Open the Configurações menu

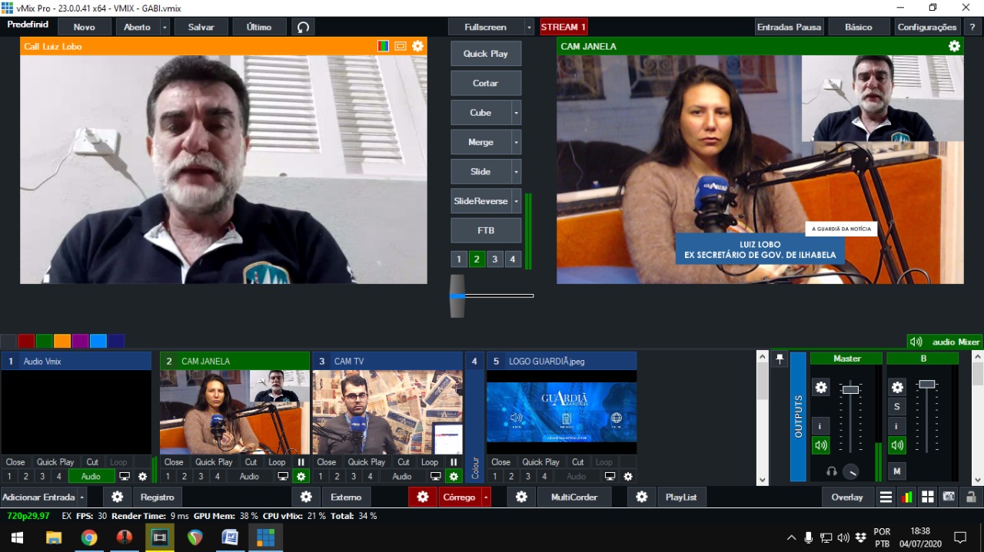(926, 27)
